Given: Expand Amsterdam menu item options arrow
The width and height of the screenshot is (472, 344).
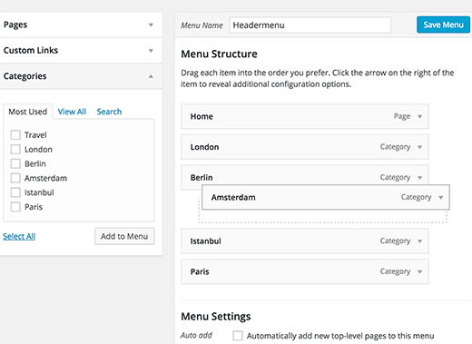Looking at the screenshot, I should coord(440,198).
